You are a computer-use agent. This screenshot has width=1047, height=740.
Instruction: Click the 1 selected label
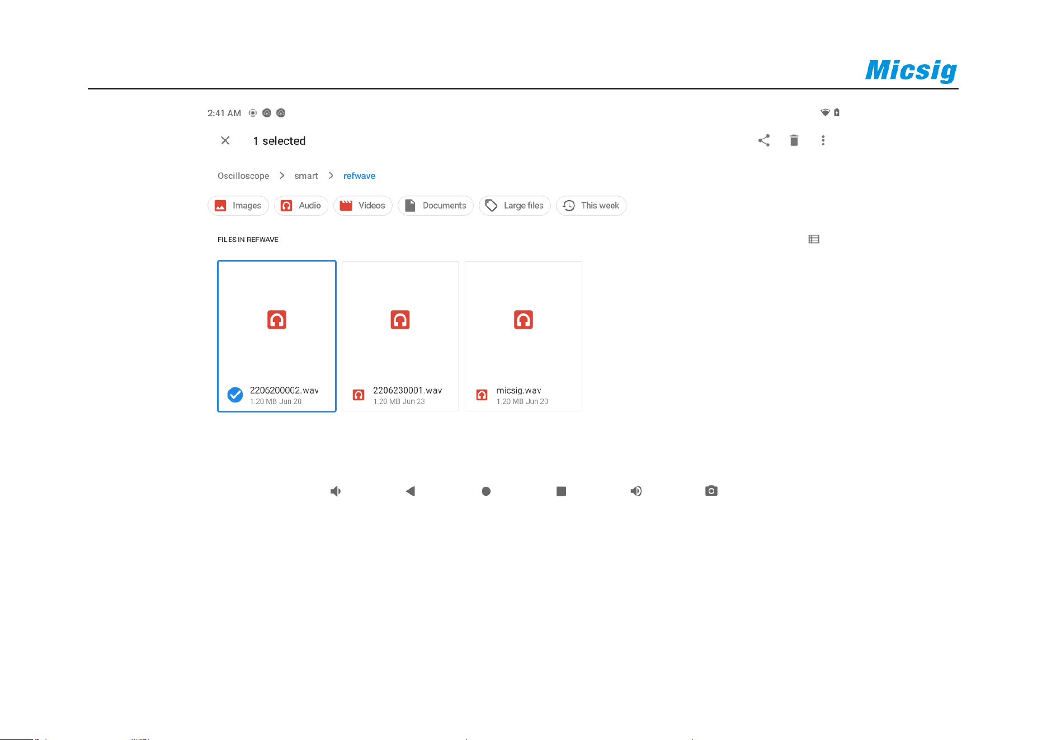tap(279, 141)
